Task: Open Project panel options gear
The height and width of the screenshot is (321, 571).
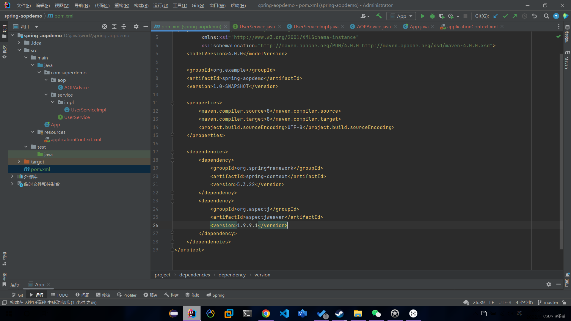Action: click(x=136, y=26)
